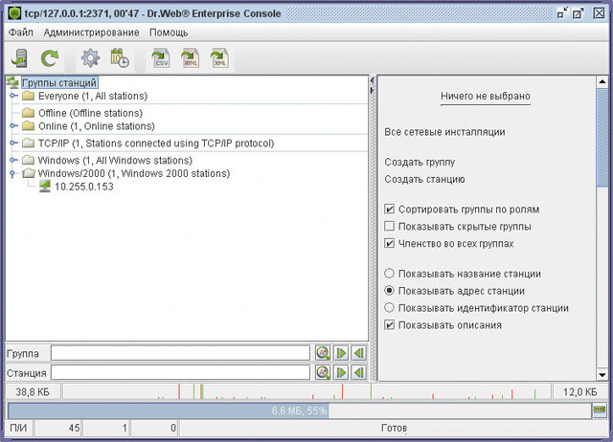Click Создать группу link
The width and height of the screenshot is (613, 442).
pyautogui.click(x=420, y=162)
